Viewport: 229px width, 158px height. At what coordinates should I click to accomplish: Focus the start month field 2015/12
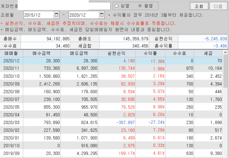(39, 15)
